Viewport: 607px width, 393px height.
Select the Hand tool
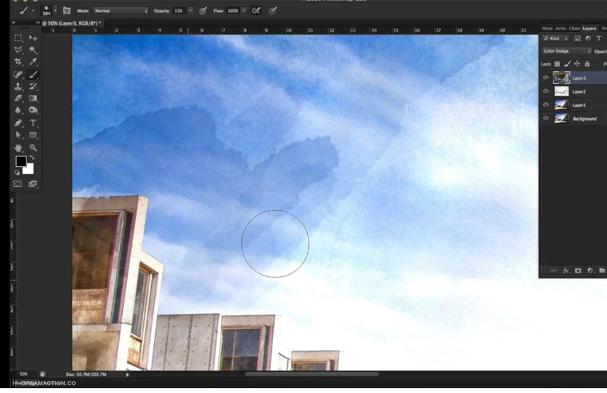(18, 148)
